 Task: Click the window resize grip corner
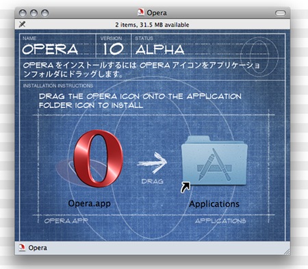pos(287,251)
